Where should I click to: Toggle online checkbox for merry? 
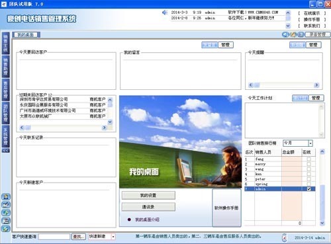308,164
